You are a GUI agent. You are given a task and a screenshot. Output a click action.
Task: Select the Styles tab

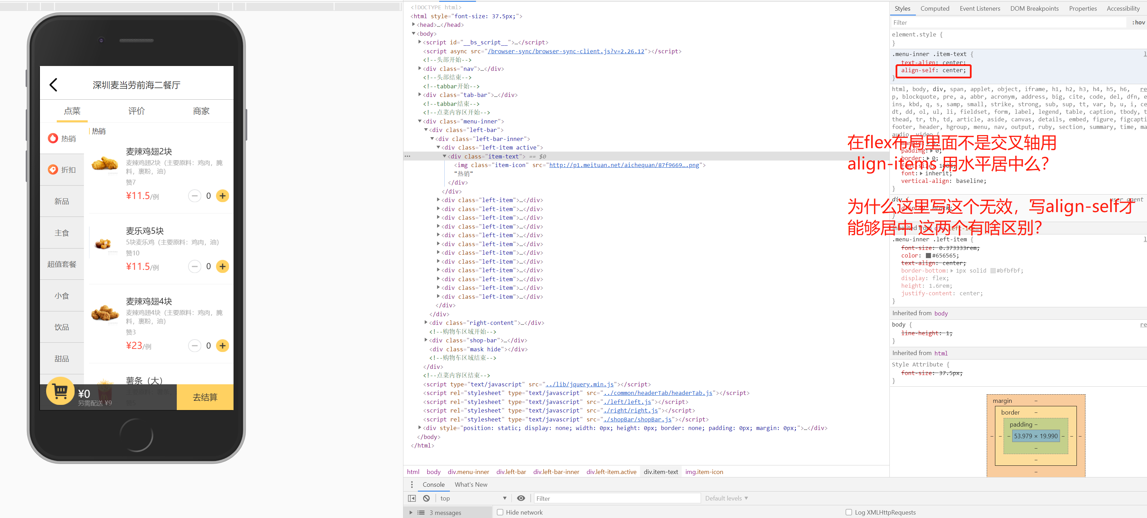click(902, 9)
